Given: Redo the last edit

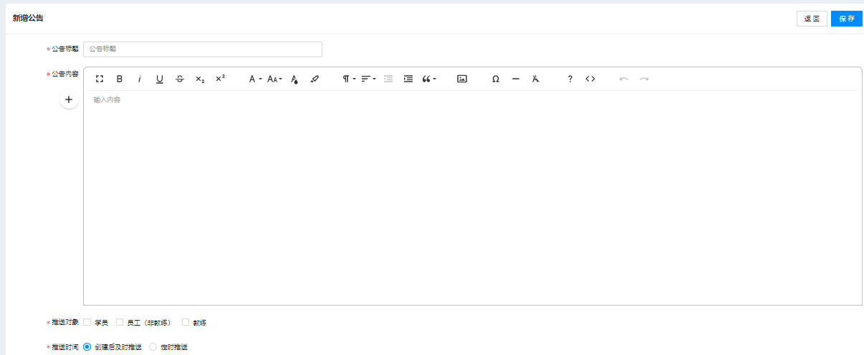Looking at the screenshot, I should pyautogui.click(x=644, y=79).
